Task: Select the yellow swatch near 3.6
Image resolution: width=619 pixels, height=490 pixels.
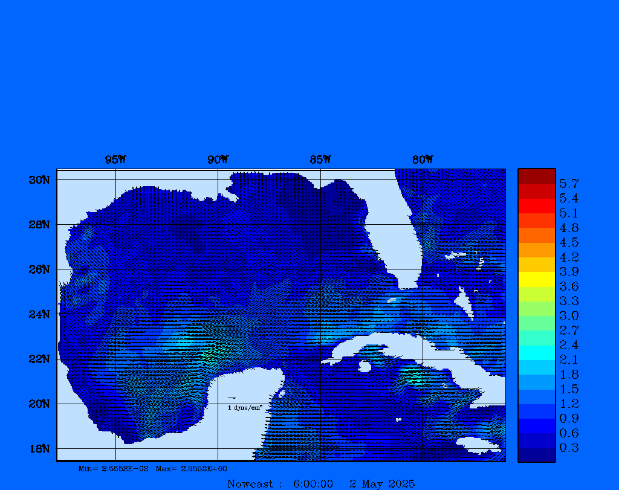Action: click(x=536, y=279)
